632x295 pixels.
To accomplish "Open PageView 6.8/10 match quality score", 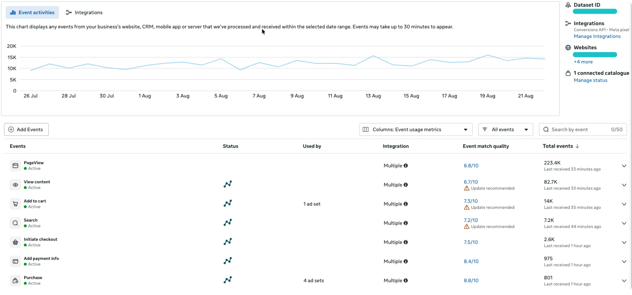I will pyautogui.click(x=471, y=166).
